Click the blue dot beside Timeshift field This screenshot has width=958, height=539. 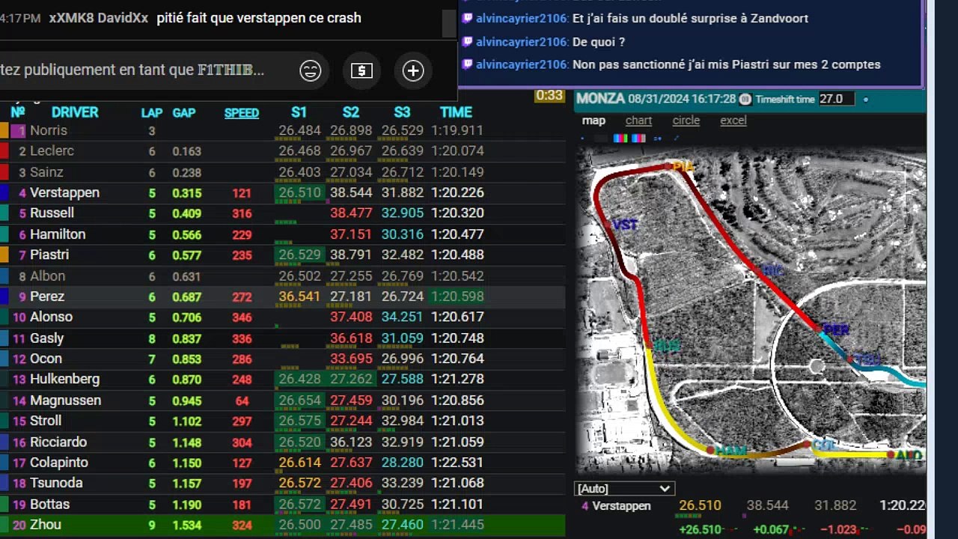(x=866, y=100)
